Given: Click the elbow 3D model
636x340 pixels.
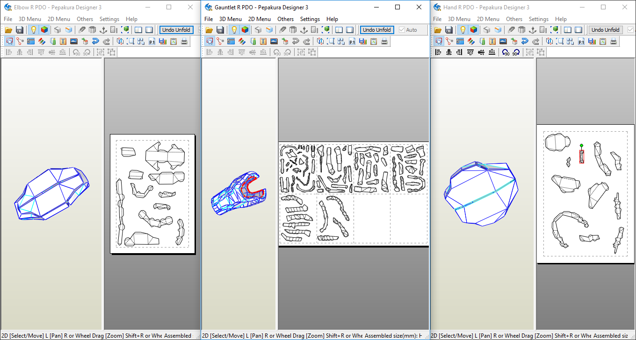Looking at the screenshot, I should coord(51,193).
